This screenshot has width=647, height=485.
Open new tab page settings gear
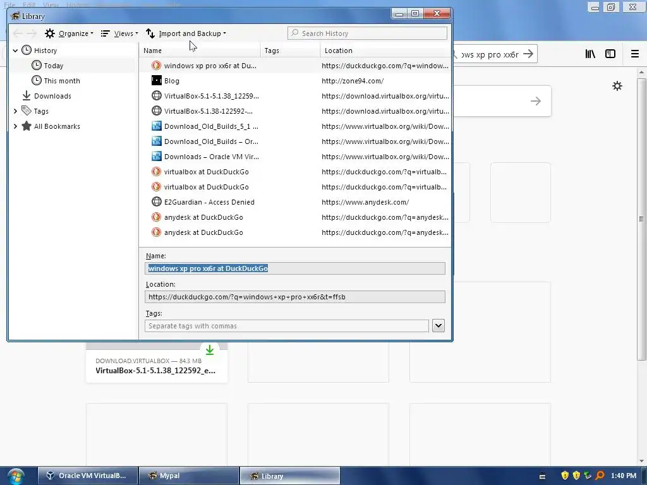click(617, 86)
